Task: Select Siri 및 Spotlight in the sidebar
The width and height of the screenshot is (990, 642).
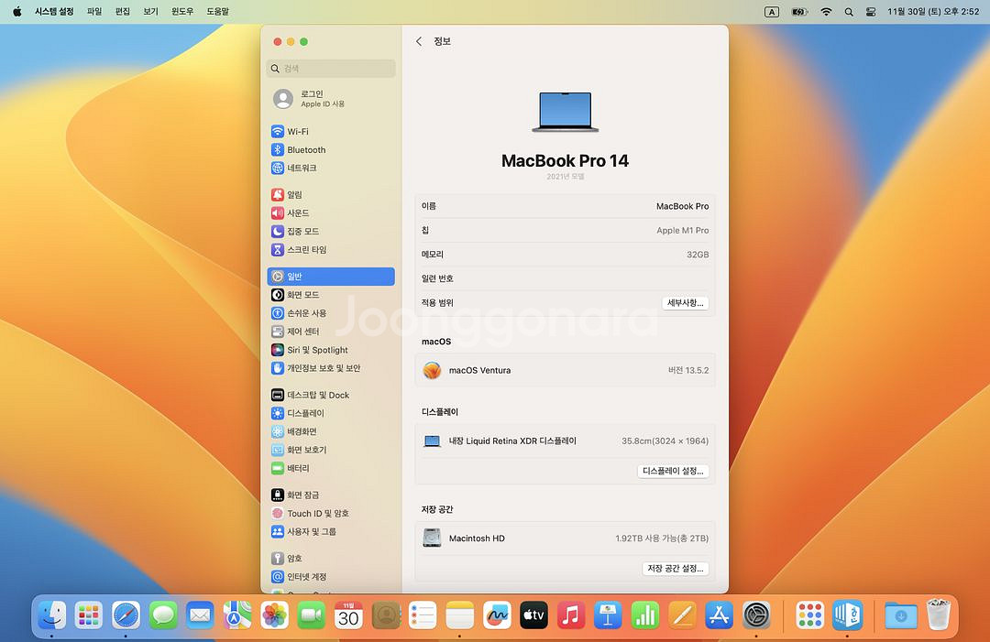Action: (x=331, y=349)
